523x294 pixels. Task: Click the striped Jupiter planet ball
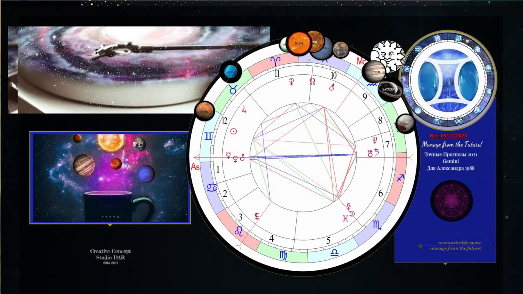pyautogui.click(x=374, y=71)
